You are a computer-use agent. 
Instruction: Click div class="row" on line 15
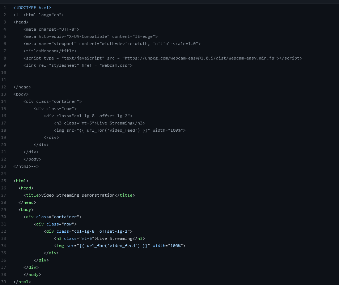coord(55,109)
